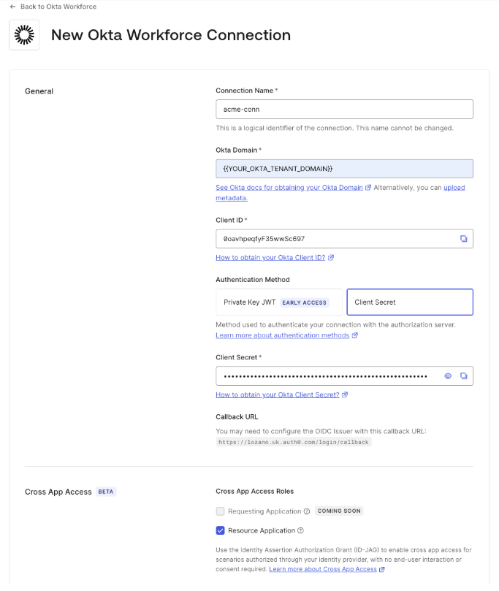Click external link icon after Client Secret help
This screenshot has width=499, height=591.
click(x=345, y=394)
